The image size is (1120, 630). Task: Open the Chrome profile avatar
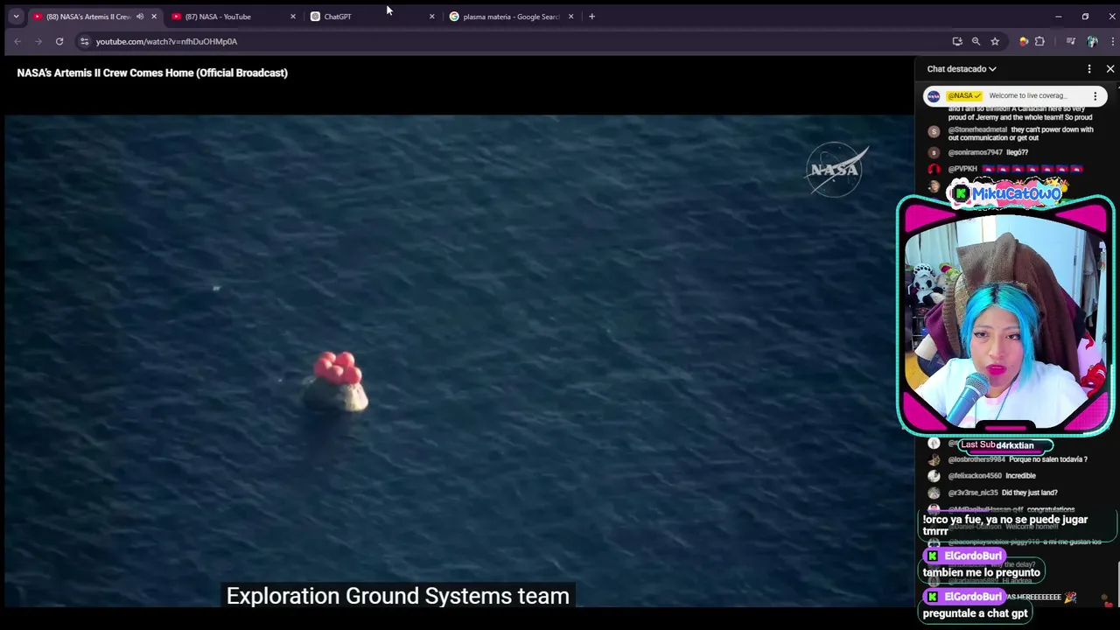pos(1092,41)
